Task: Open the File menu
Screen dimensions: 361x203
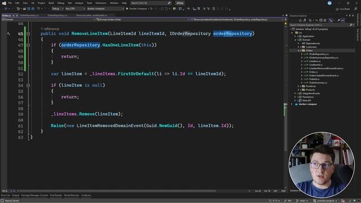Action: point(10,3)
